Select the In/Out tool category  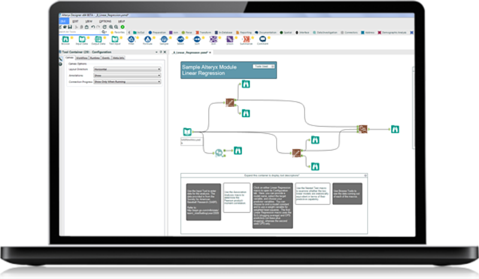(x=139, y=32)
